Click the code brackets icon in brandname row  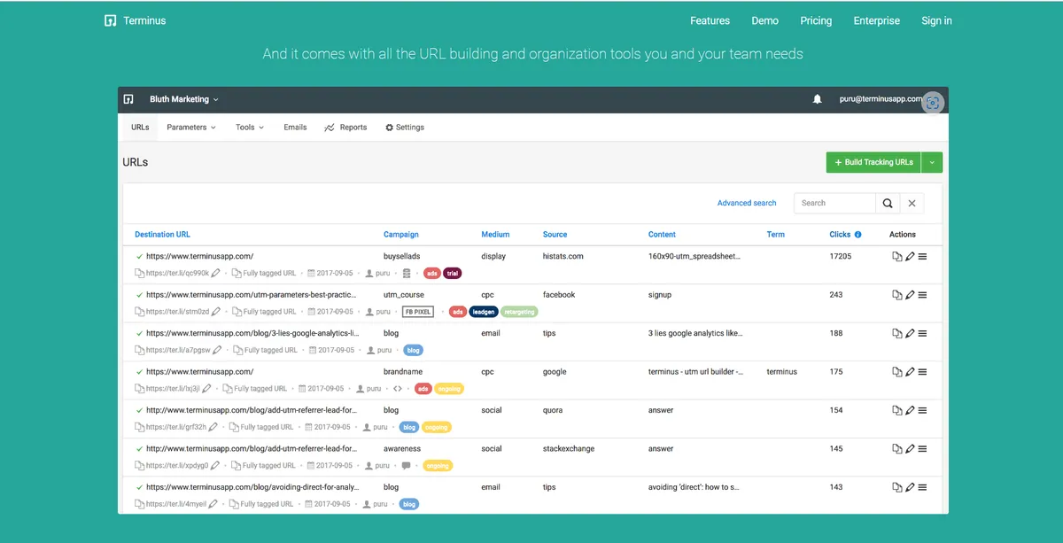(x=398, y=388)
